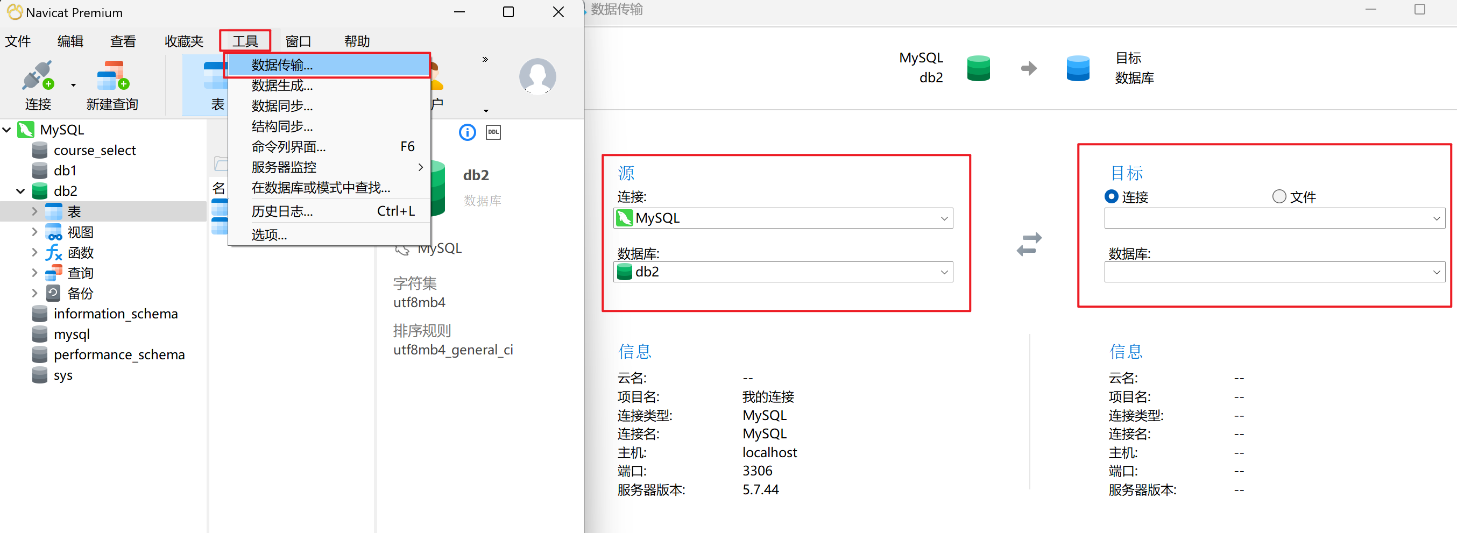The height and width of the screenshot is (533, 1457).
Task: Open 历史日志... menu item
Action: (x=328, y=211)
